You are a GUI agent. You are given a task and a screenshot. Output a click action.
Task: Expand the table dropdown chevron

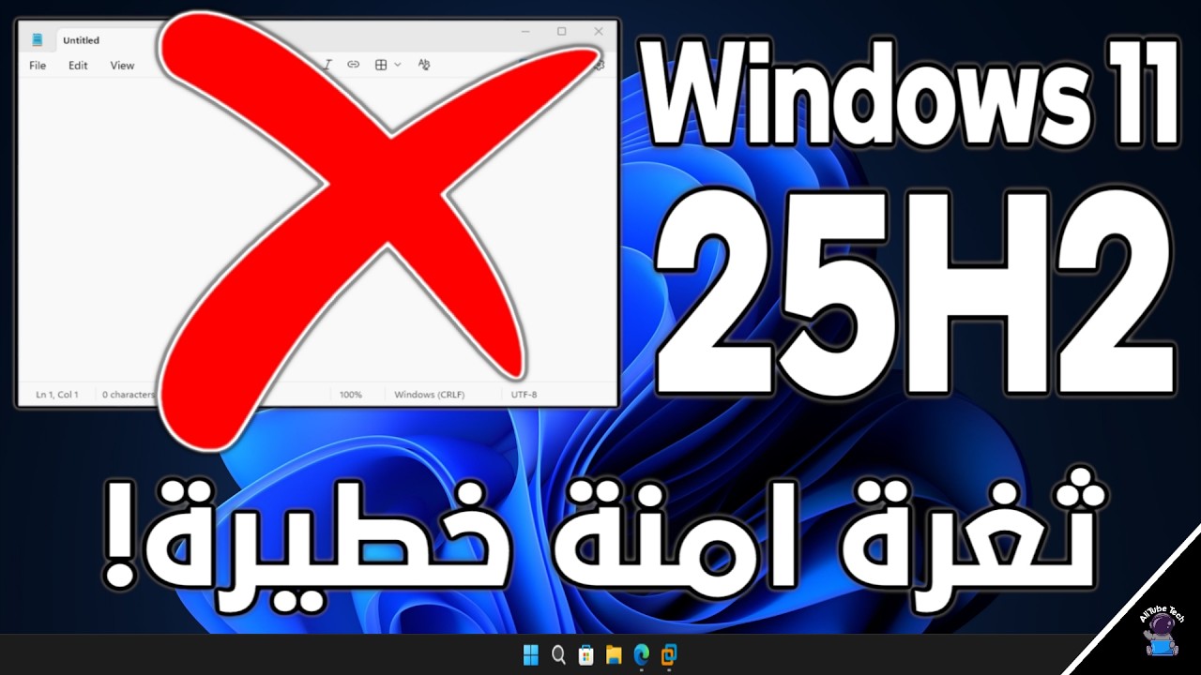(398, 65)
